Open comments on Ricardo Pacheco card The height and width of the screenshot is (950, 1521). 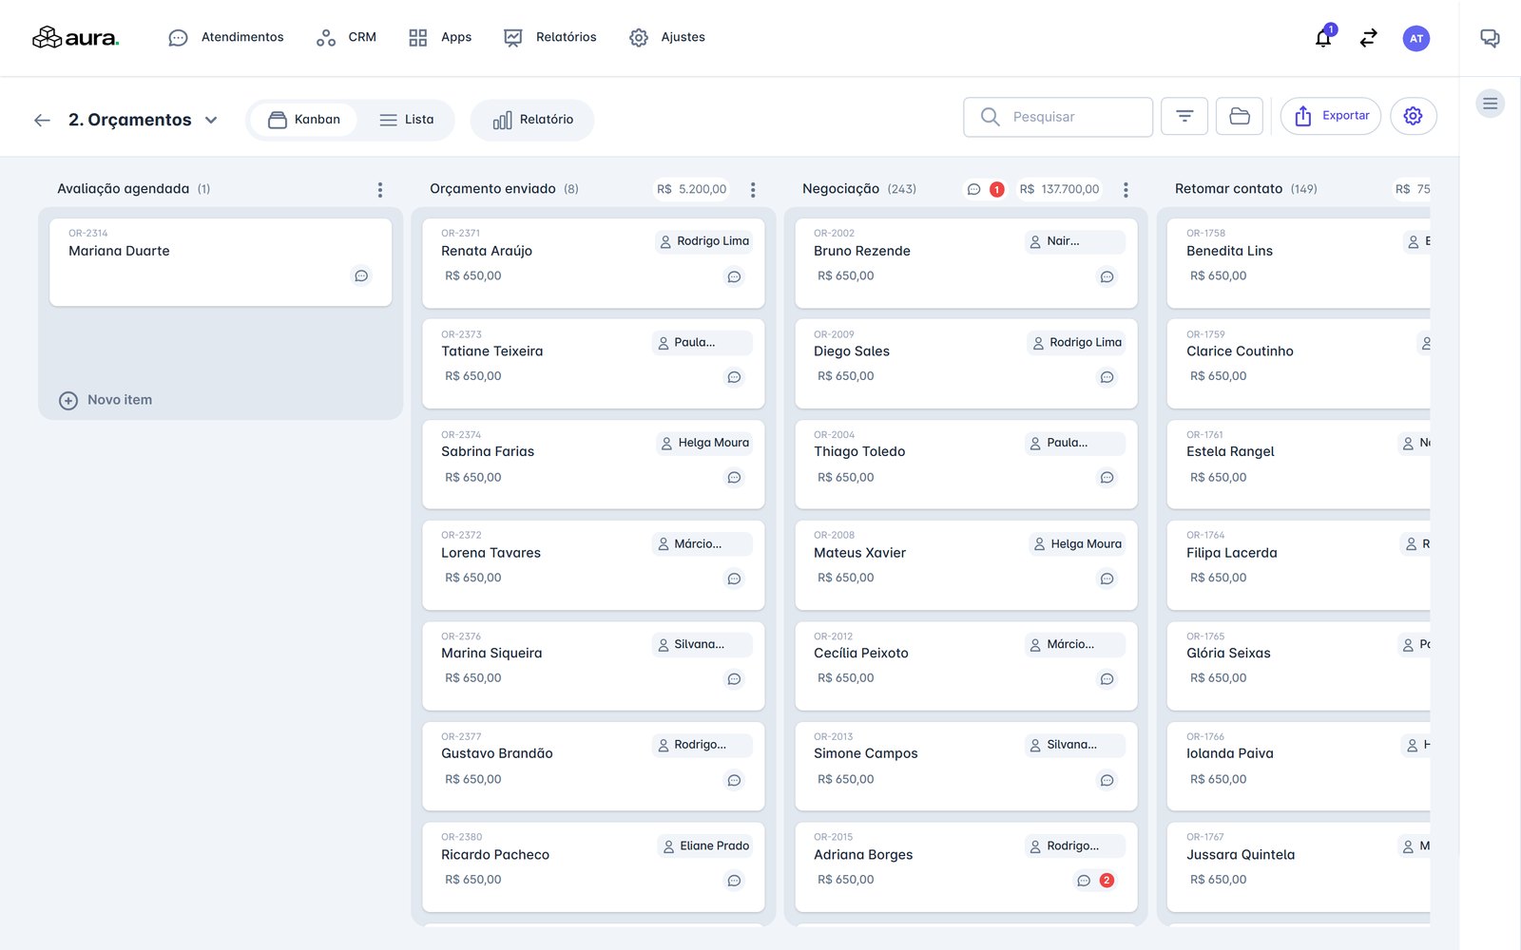point(734,881)
